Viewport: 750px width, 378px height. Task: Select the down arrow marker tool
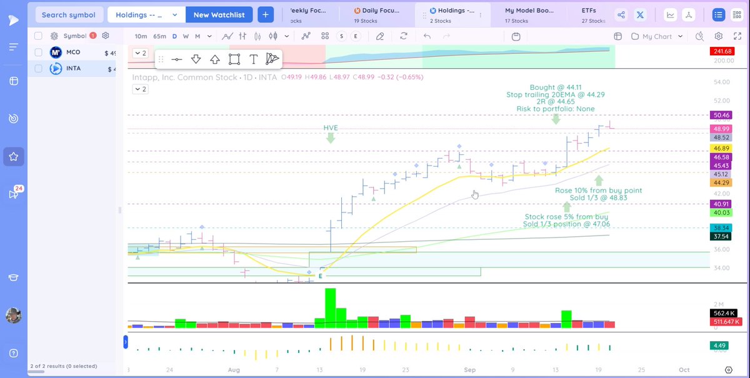pos(196,59)
